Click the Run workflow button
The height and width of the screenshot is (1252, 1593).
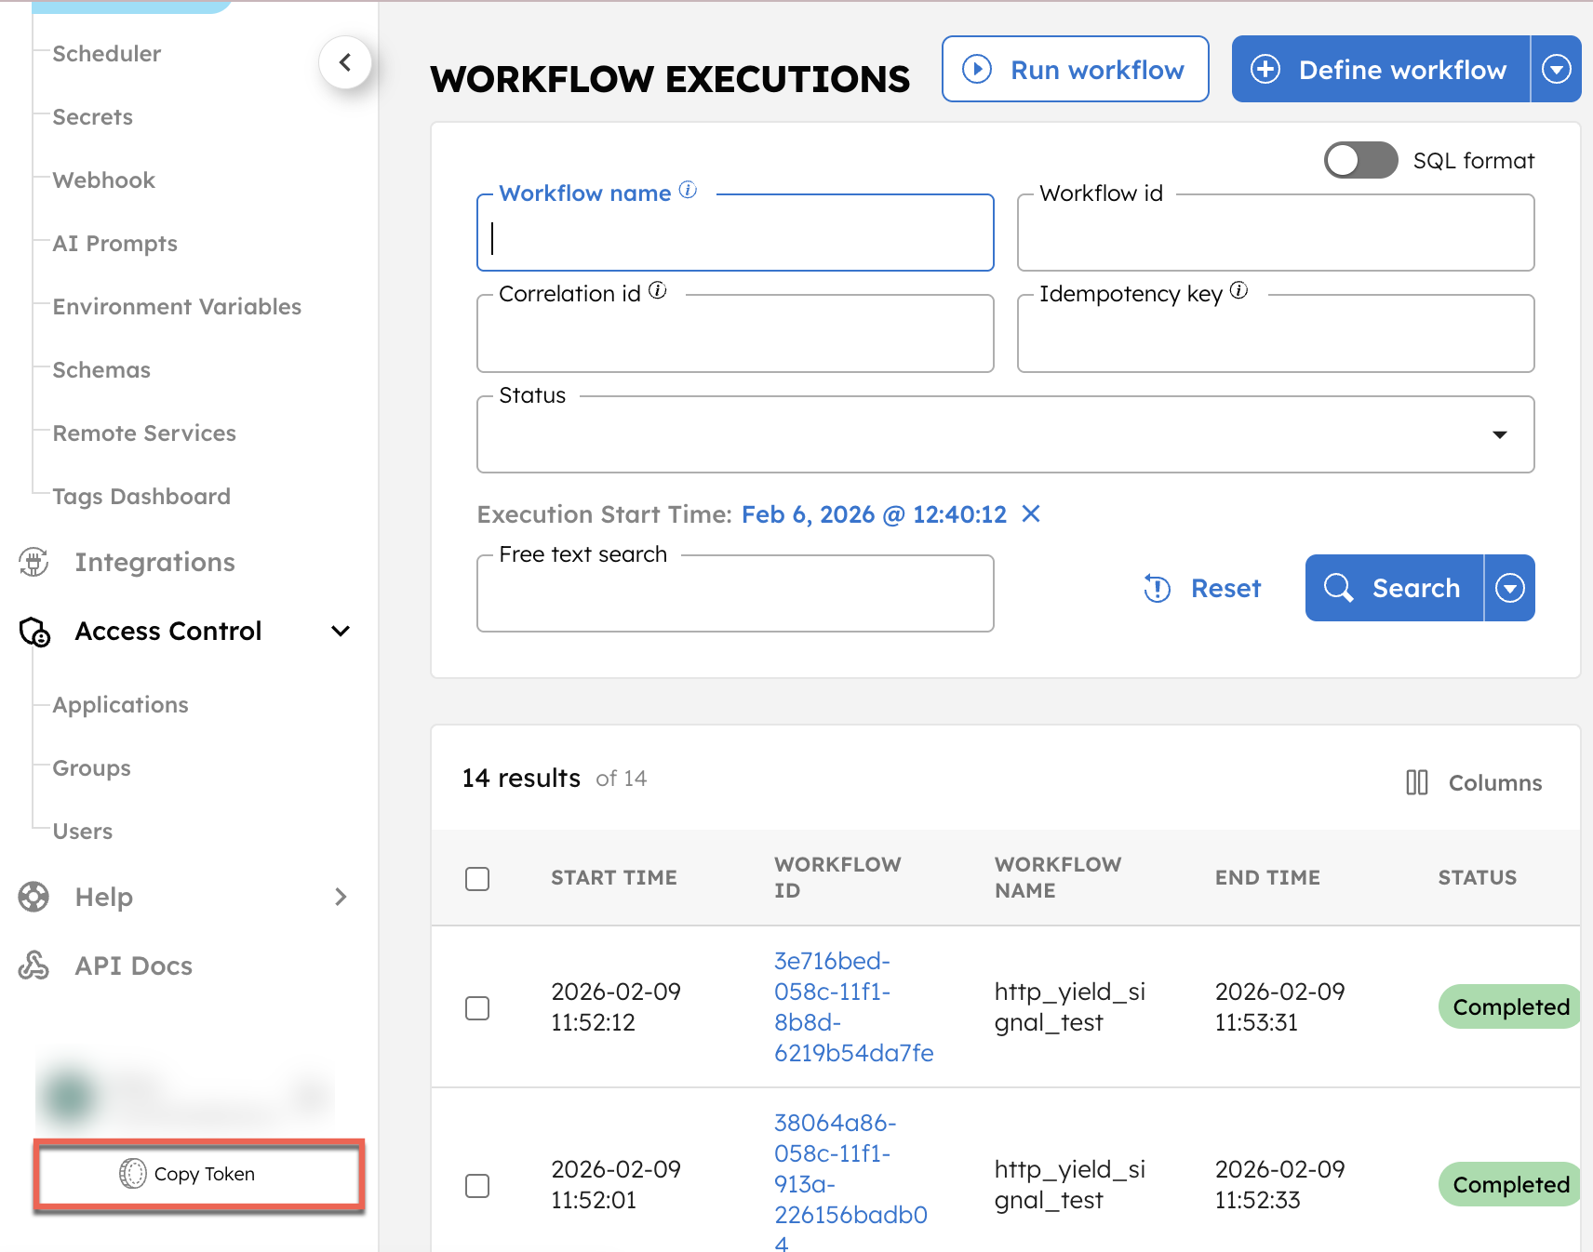point(1075,69)
